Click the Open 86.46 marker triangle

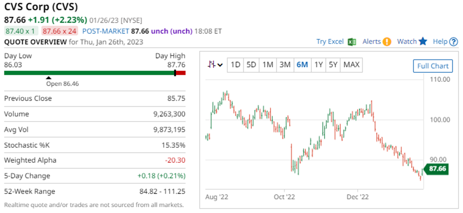(48, 78)
